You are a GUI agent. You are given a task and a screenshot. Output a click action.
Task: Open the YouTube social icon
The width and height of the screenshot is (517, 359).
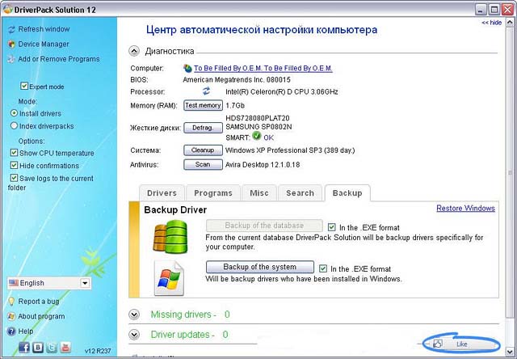(65, 347)
